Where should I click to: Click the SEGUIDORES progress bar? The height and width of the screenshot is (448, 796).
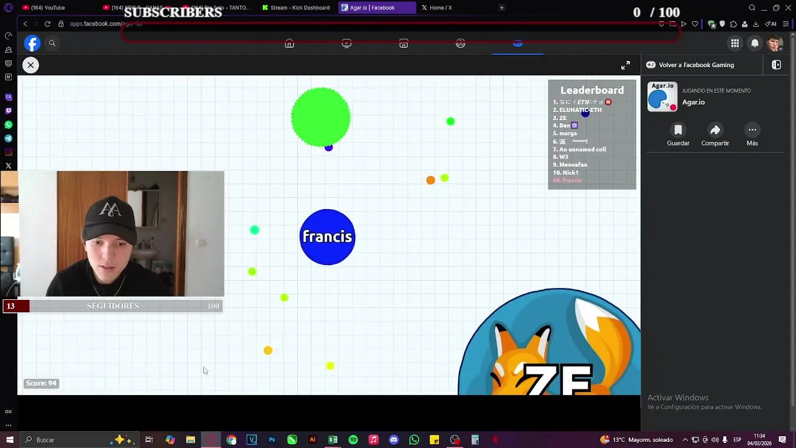click(113, 306)
